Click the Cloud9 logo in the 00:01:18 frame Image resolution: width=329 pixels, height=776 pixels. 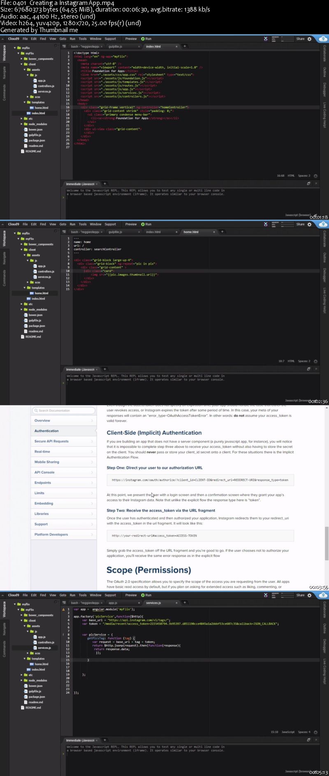coord(13,39)
